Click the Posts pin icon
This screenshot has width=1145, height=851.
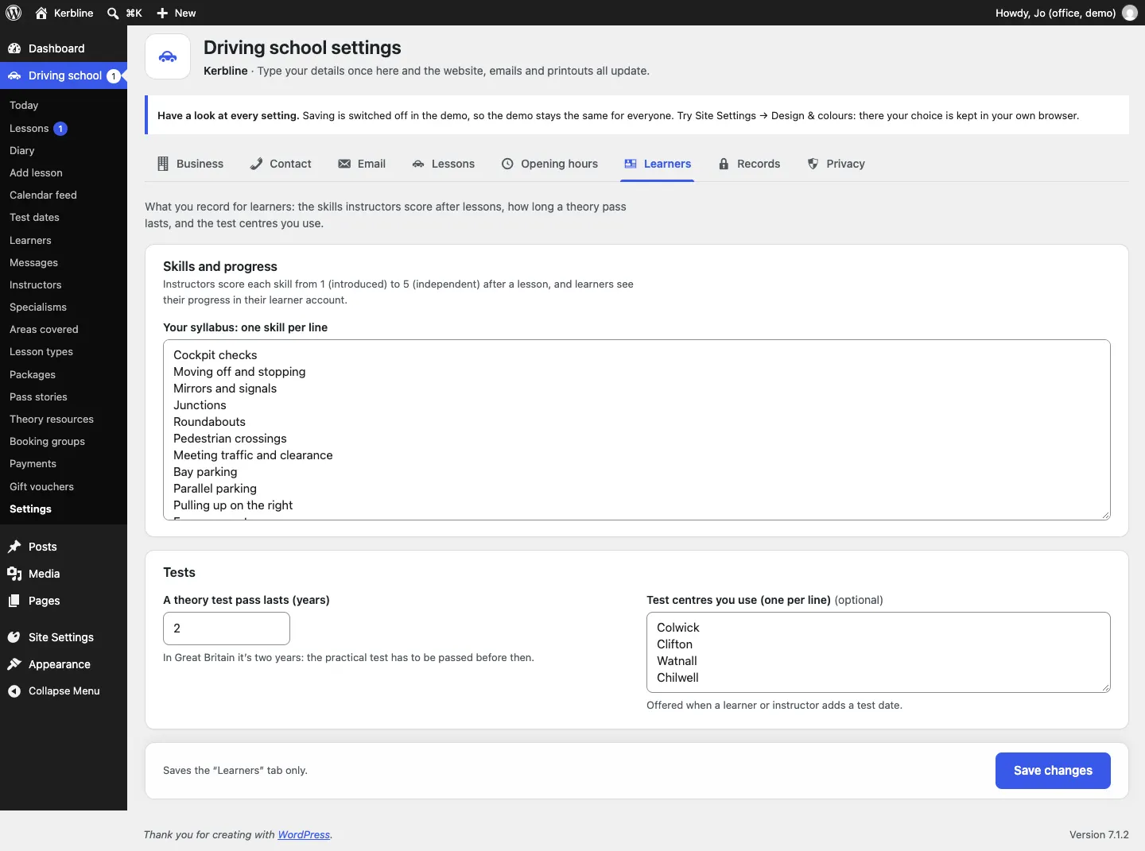(14, 547)
